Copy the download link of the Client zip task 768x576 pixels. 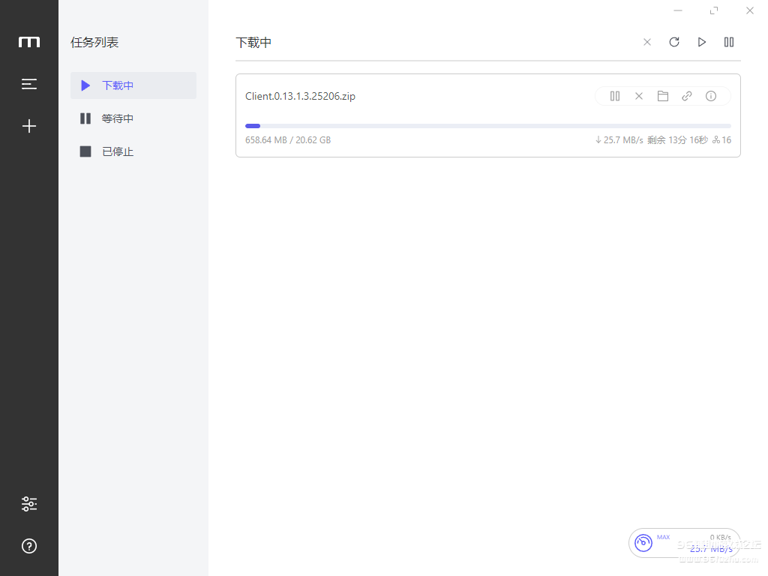687,96
